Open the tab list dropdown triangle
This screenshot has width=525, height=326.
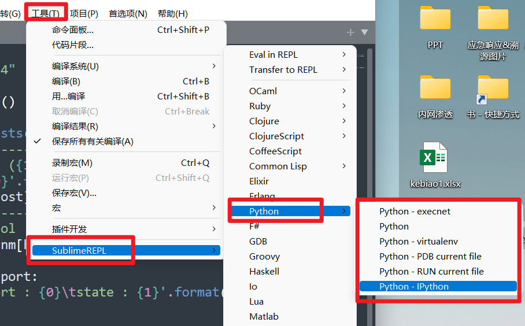click(365, 32)
